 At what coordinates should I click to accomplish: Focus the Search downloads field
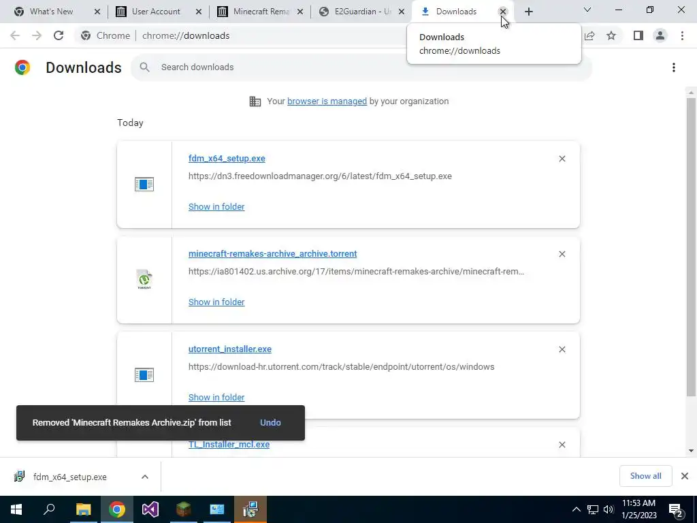coord(361,67)
